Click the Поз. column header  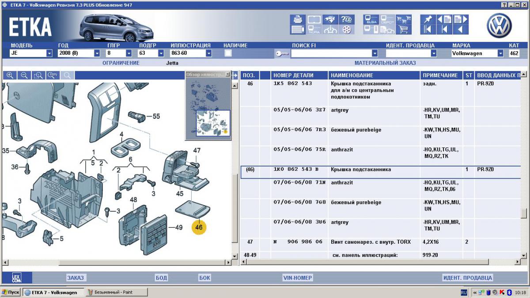point(250,75)
